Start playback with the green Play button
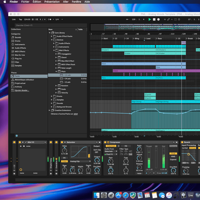Viewport: 200px width, 200px height. click(150, 19)
